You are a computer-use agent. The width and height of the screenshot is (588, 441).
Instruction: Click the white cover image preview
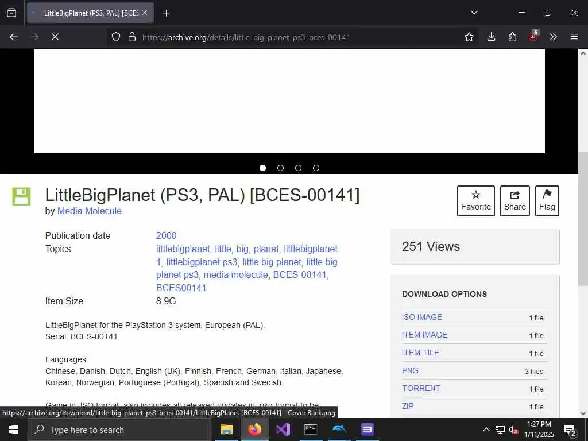click(x=289, y=101)
